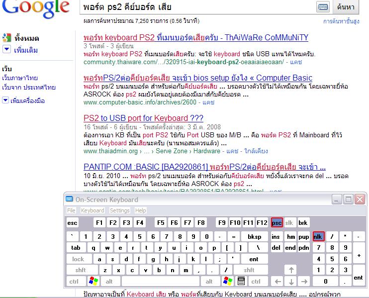Open the File menu
Viewport: 369px width, 298px height.
click(x=71, y=210)
